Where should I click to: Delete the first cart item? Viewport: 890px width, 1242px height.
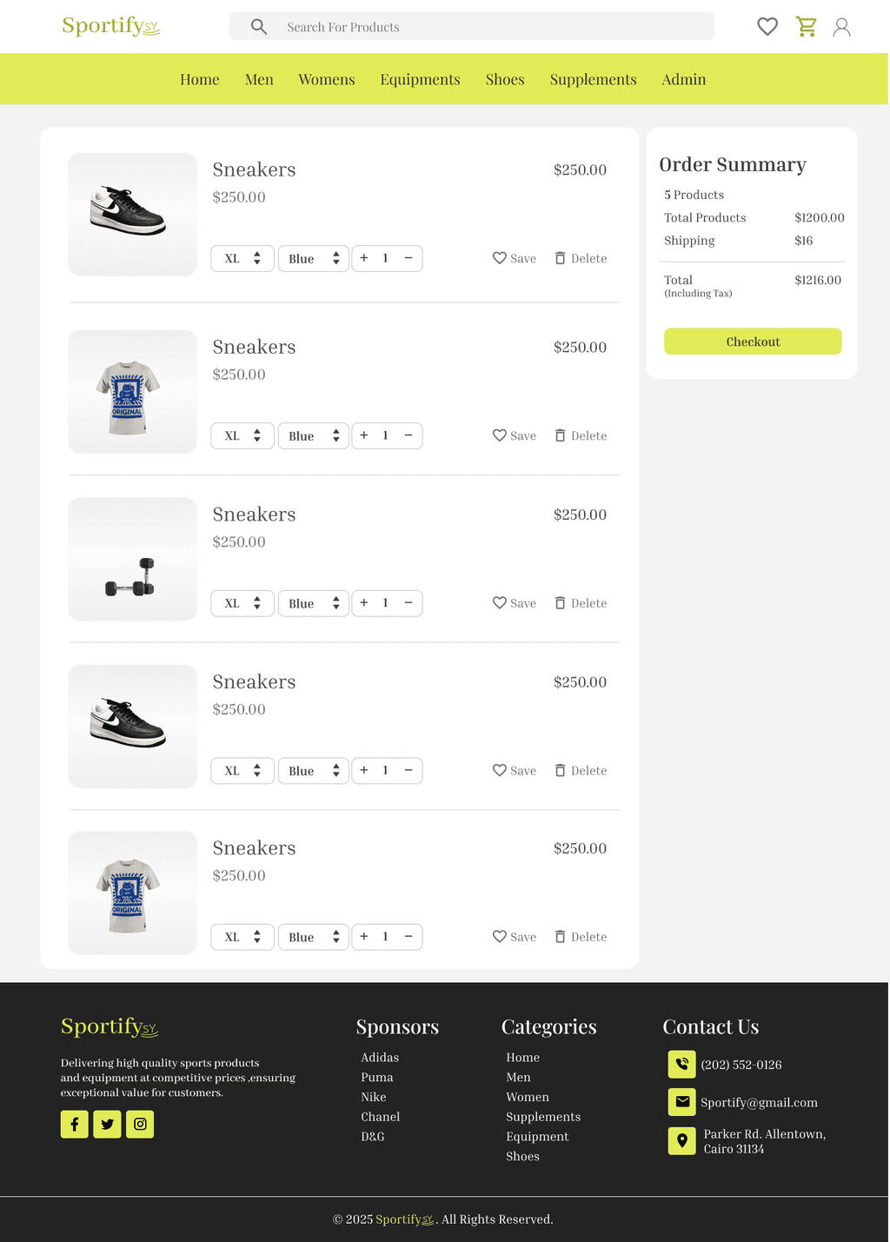coord(581,258)
